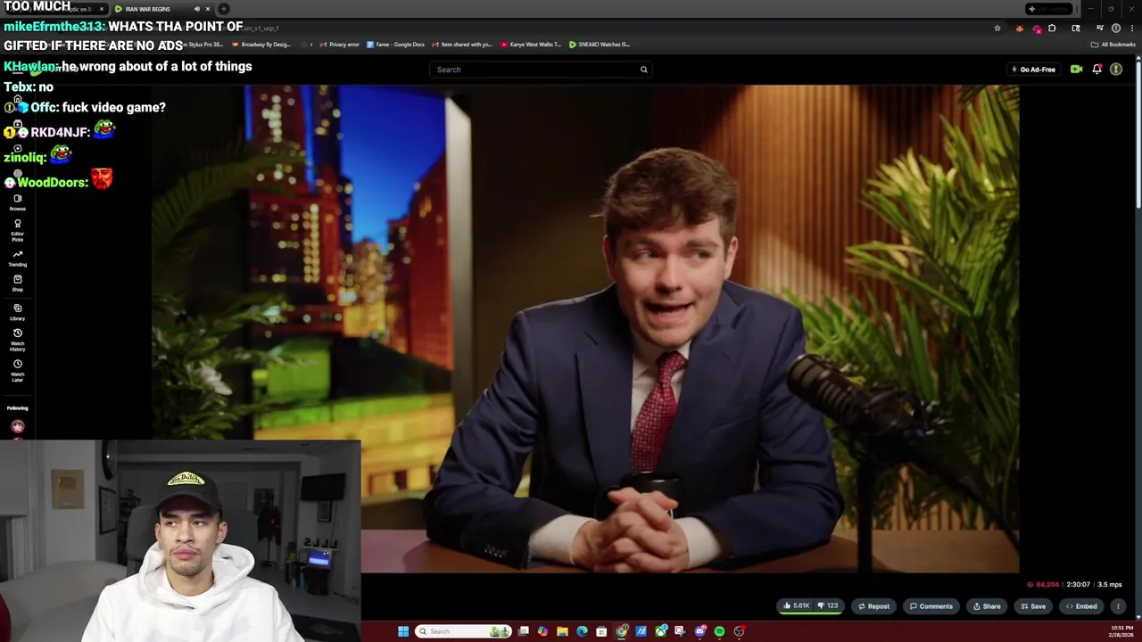
Task: Click the viewer count 64,204
Action: 1043,585
